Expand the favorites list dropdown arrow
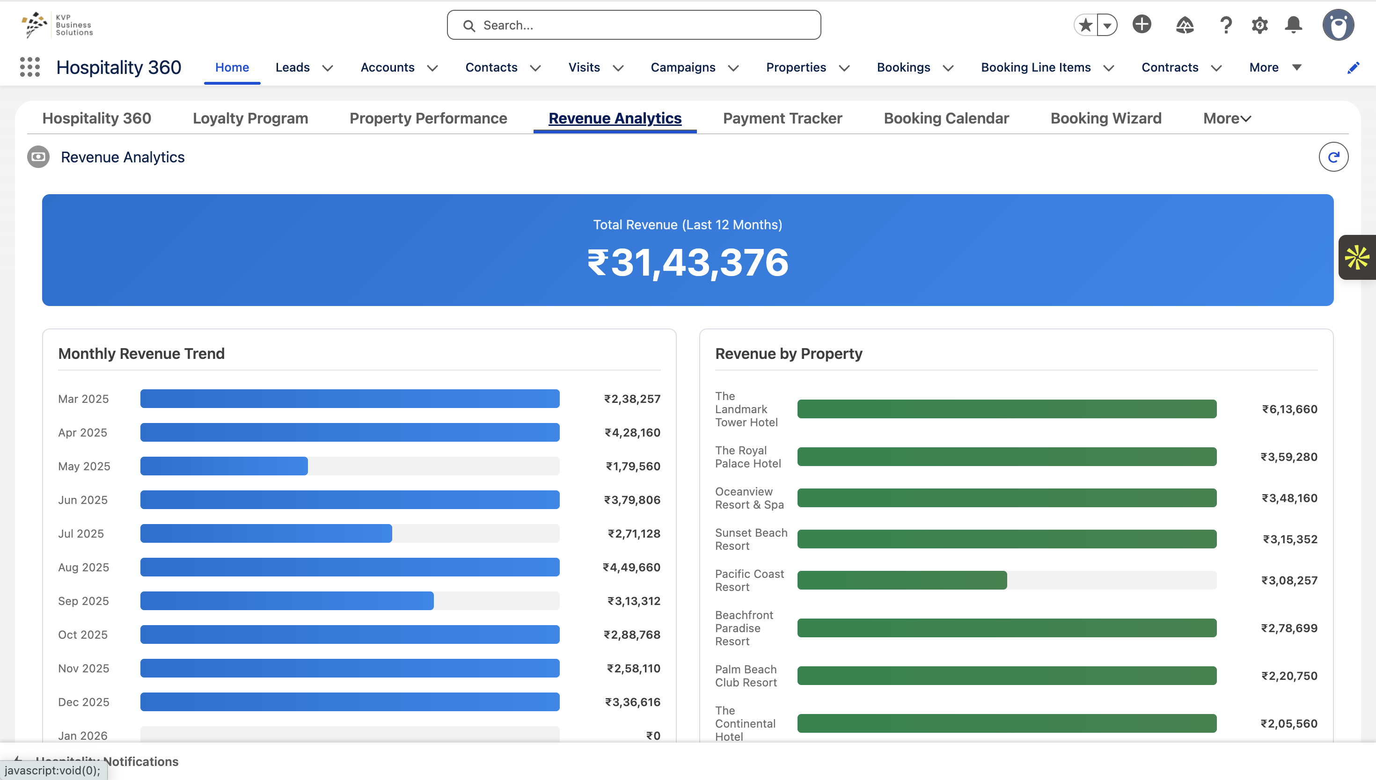1376x780 pixels. point(1107,25)
